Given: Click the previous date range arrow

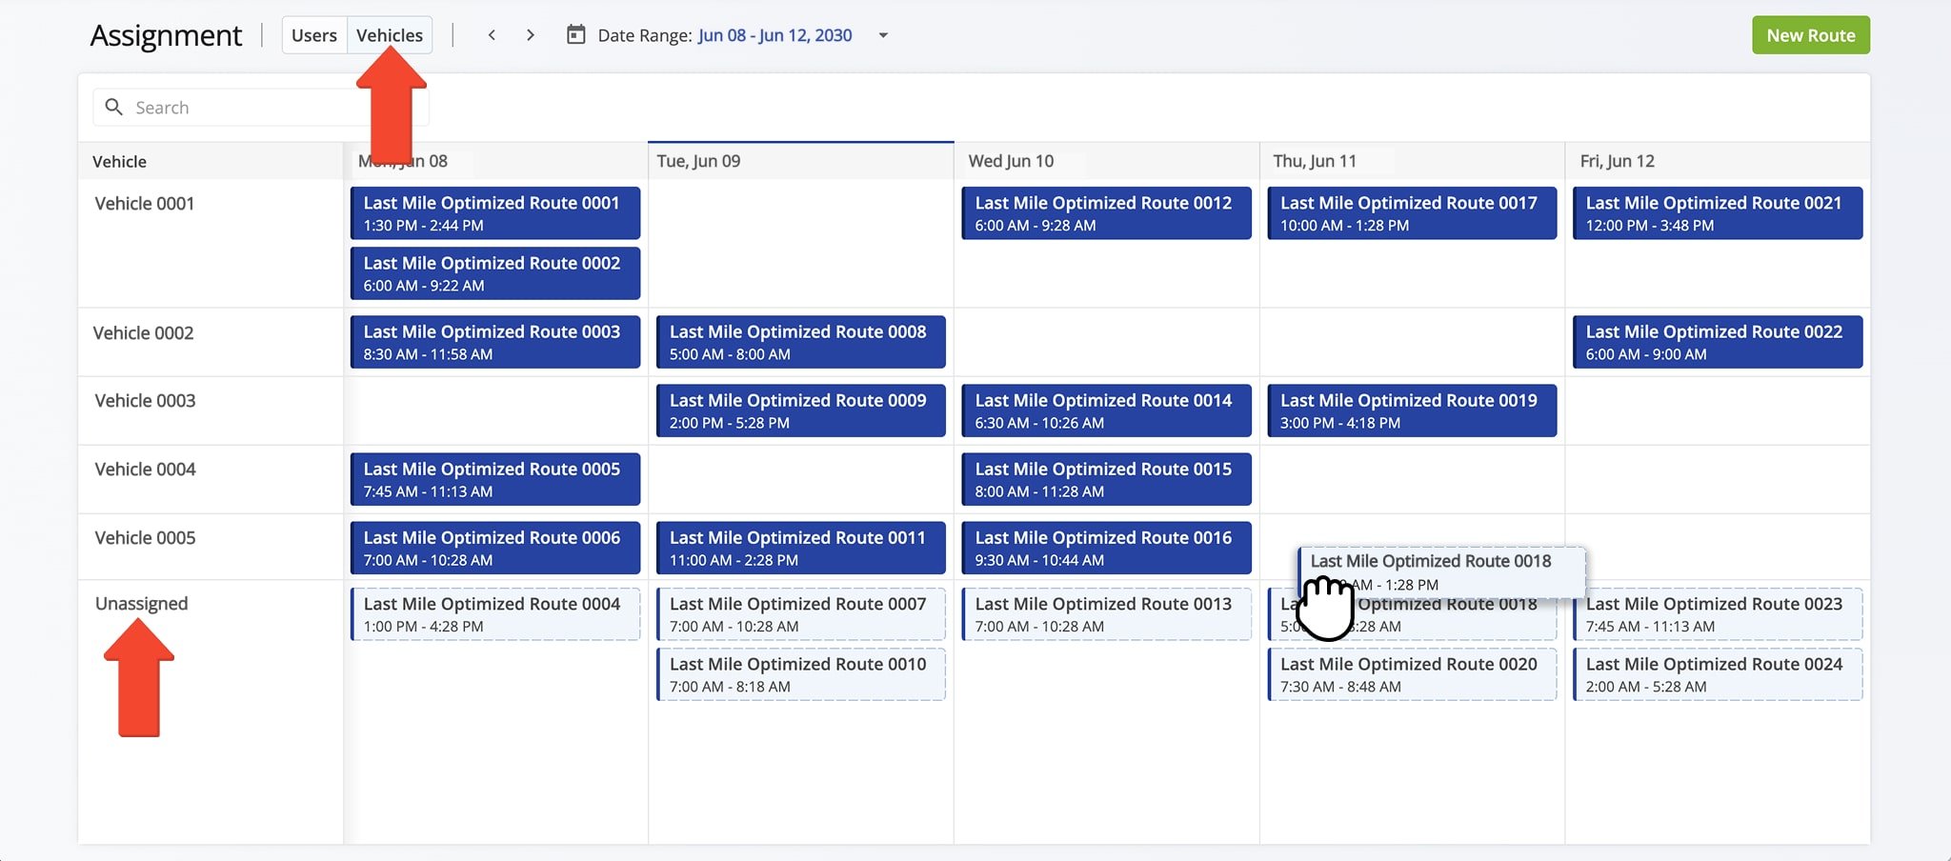Looking at the screenshot, I should pos(492,35).
